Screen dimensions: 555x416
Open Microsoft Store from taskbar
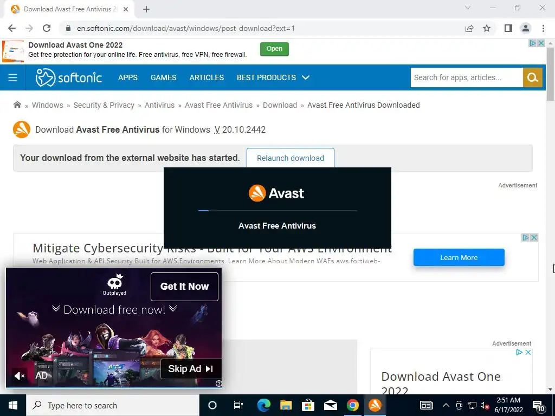[x=308, y=405]
